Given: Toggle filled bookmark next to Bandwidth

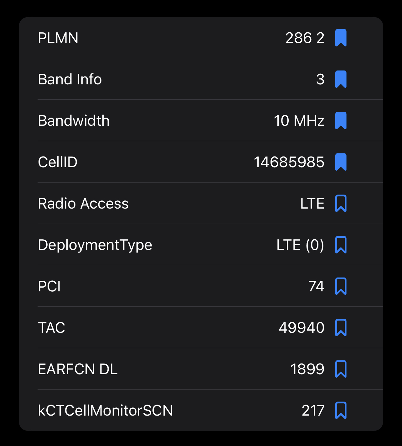Looking at the screenshot, I should tap(341, 121).
